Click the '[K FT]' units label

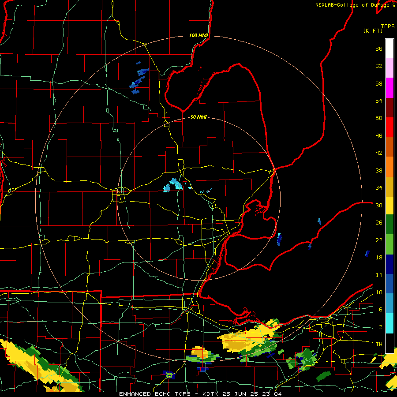point(373,30)
